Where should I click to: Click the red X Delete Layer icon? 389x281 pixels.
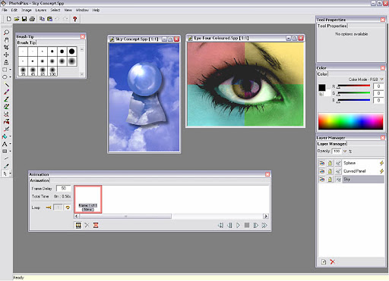[333, 262]
